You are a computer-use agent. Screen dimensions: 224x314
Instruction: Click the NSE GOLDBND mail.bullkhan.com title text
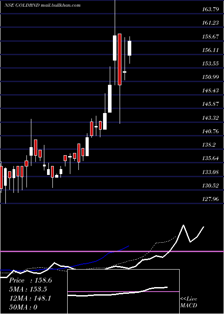point(43,5)
